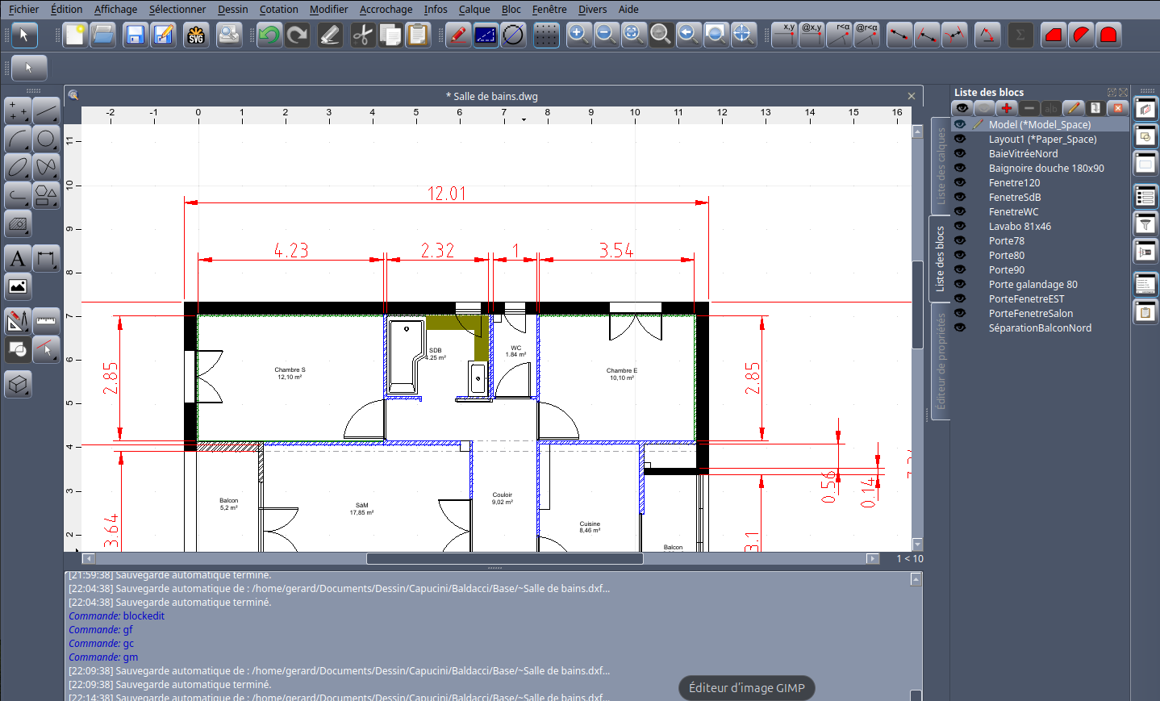Open the Cotation menu
The width and height of the screenshot is (1160, 701).
pos(278,10)
